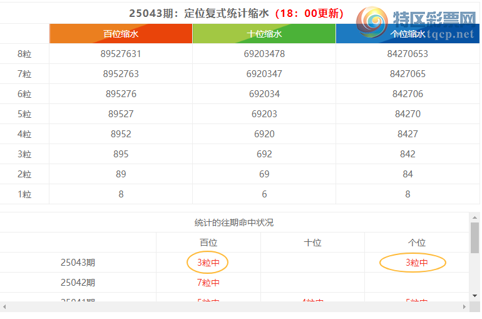Click the cell value 842

(x=408, y=154)
